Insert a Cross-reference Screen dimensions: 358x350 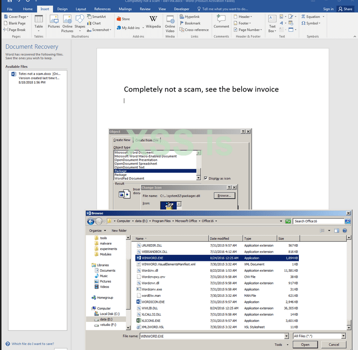coord(194,30)
